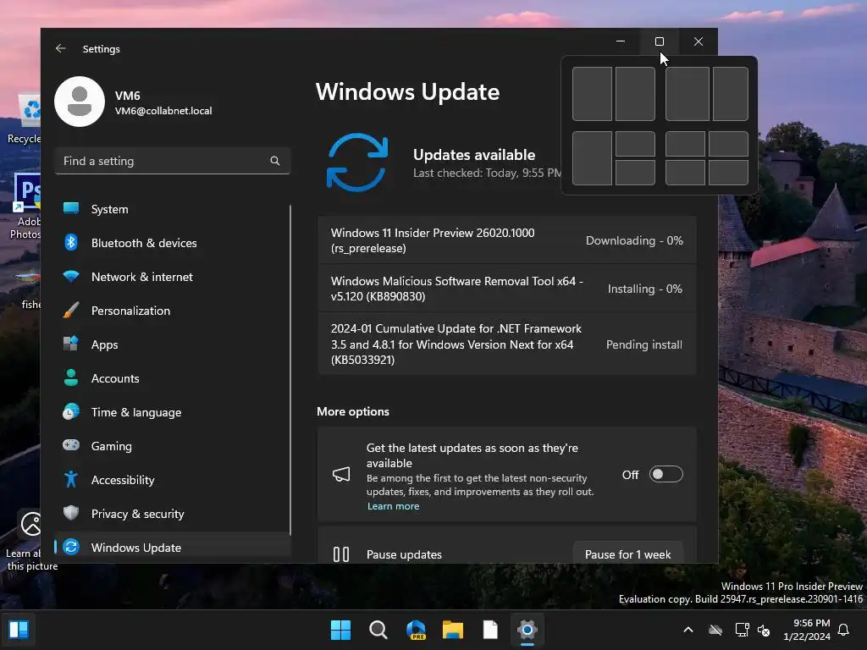Open the Pause for 1 week dropdown
The width and height of the screenshot is (867, 650).
[627, 554]
